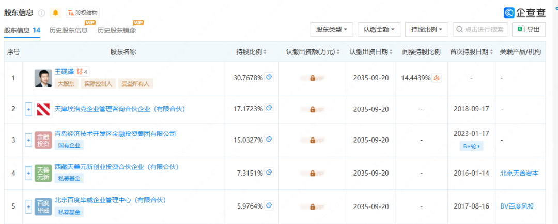Click the orange bell alert icon
Screen dimensions: 558x224
(x=55, y=13)
